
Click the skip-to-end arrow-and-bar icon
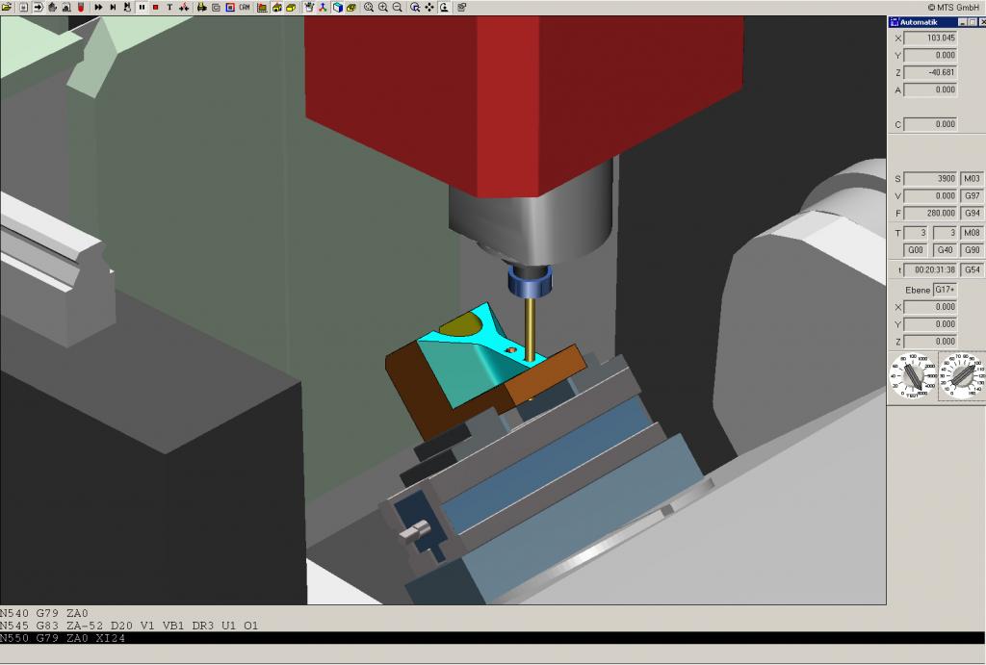[x=114, y=8]
